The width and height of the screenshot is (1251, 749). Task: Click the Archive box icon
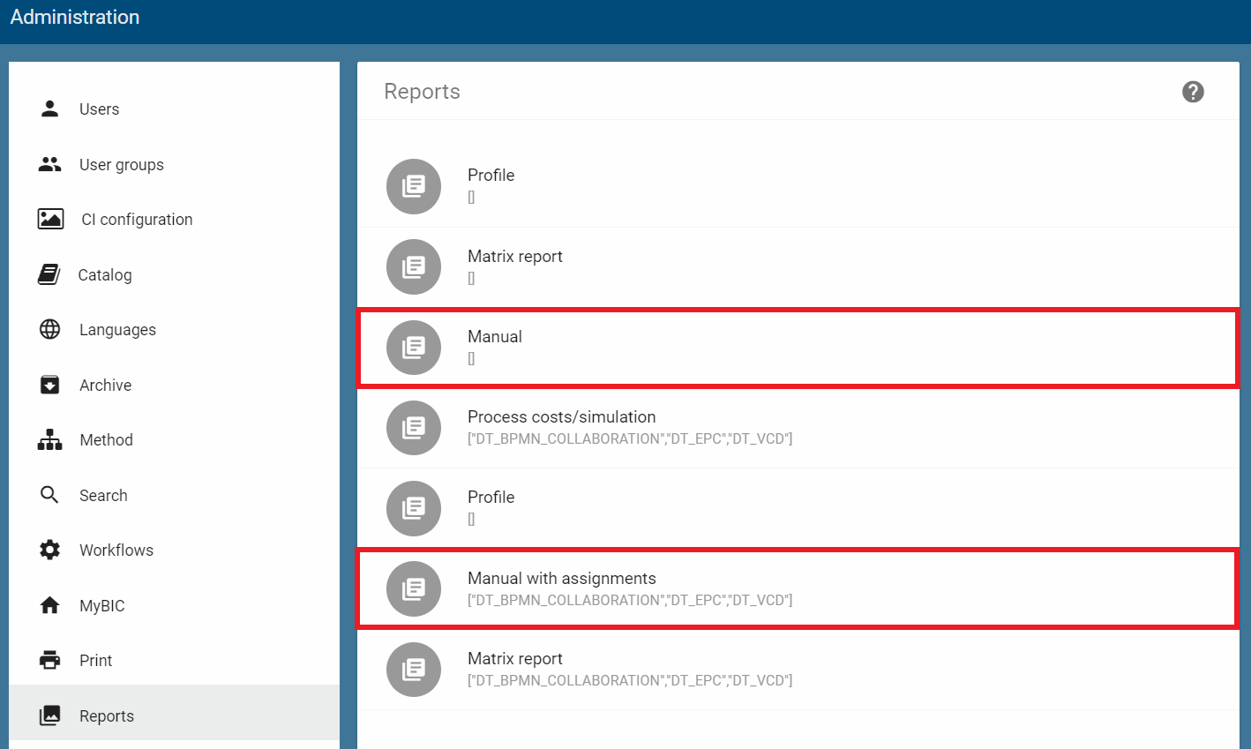(49, 385)
